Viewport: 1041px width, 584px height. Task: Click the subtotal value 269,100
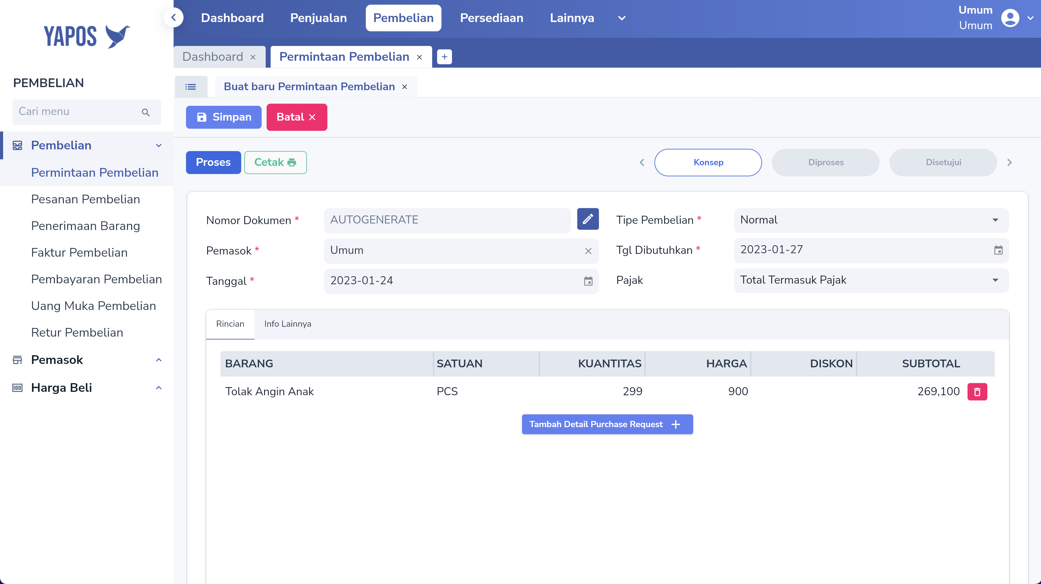tap(938, 391)
